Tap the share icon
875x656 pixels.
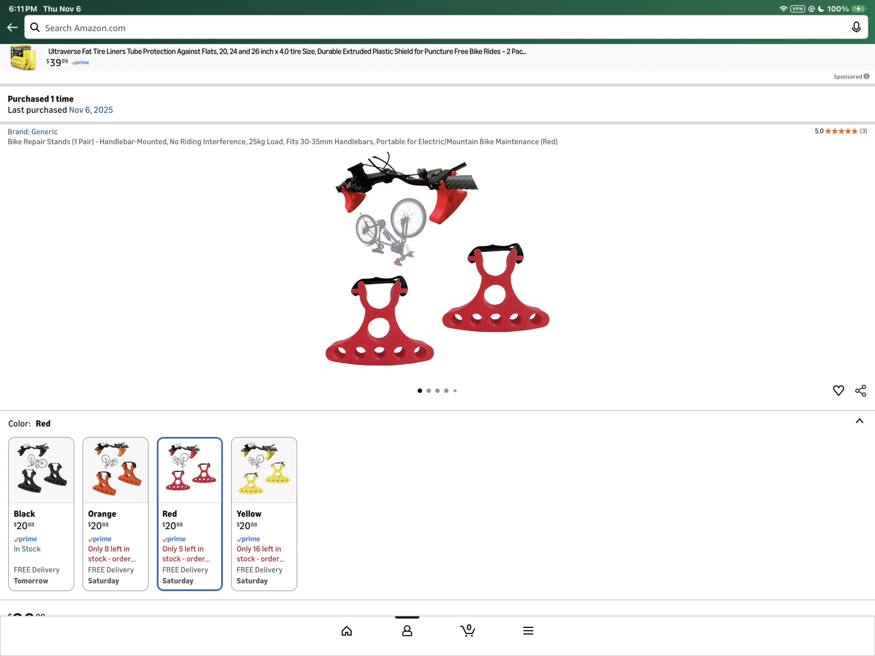point(861,391)
